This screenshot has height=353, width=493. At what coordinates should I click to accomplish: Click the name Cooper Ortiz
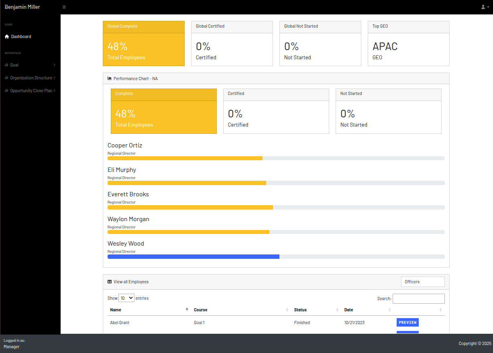pyautogui.click(x=125, y=145)
